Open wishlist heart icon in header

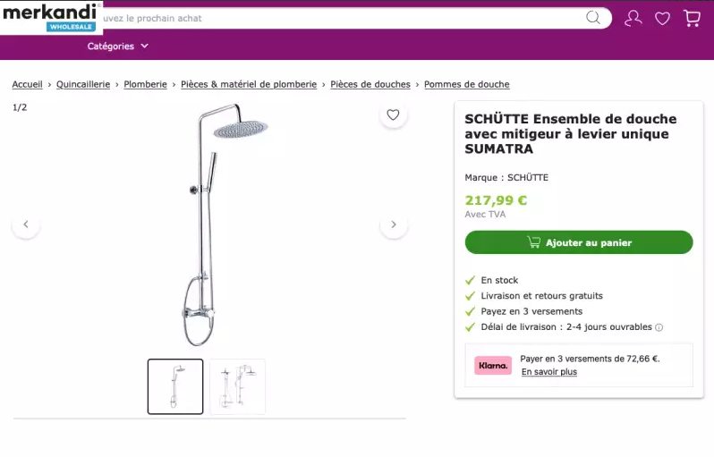(662, 18)
